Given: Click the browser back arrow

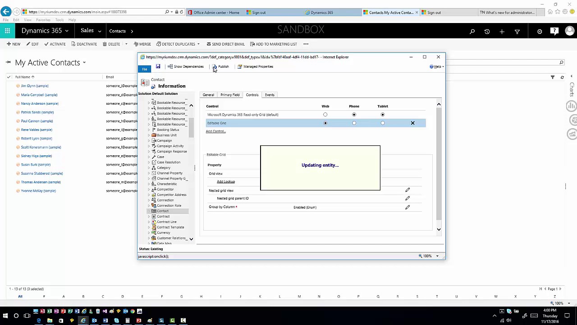Looking at the screenshot, I should click(6, 12).
